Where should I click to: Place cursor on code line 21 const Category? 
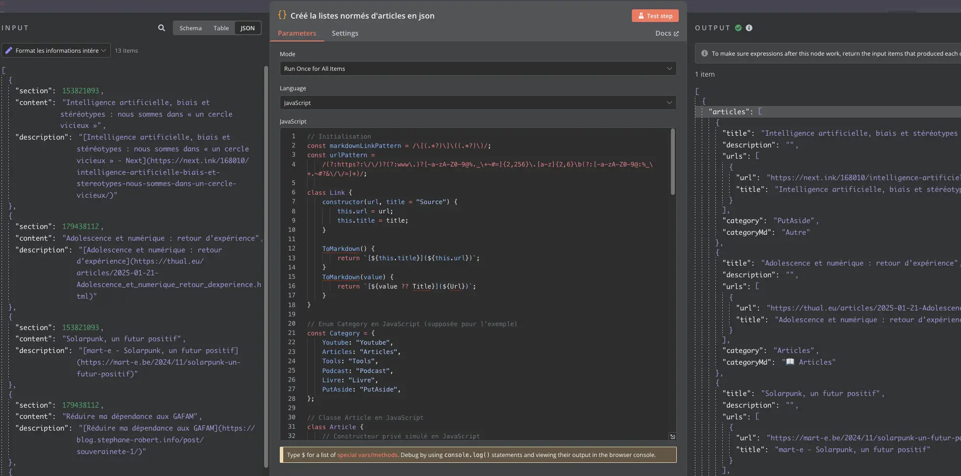pos(341,333)
